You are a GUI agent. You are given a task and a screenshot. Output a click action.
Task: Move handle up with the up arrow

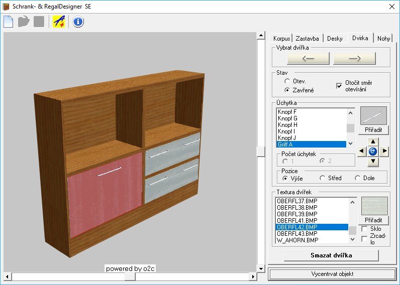point(372,141)
